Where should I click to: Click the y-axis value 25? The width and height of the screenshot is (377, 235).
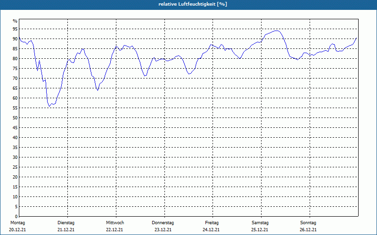(x=15, y=167)
